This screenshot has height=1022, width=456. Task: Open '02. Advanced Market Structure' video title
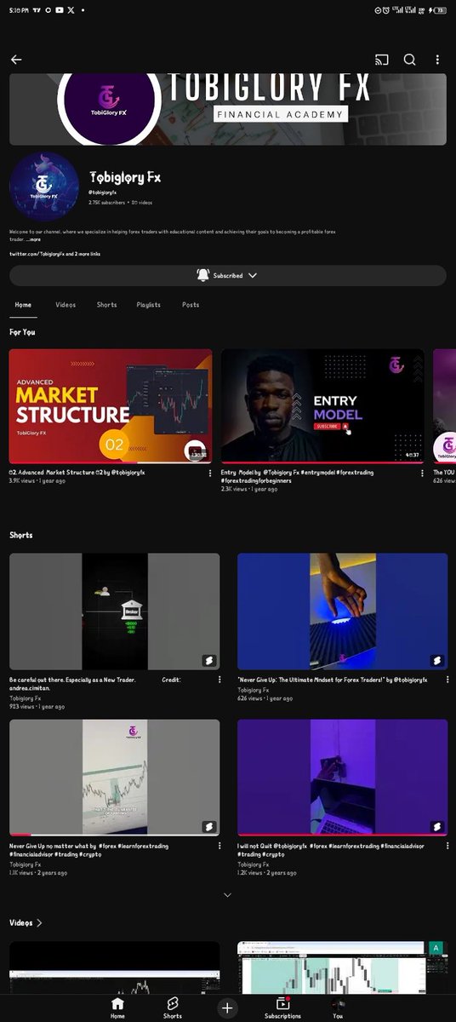point(77,472)
